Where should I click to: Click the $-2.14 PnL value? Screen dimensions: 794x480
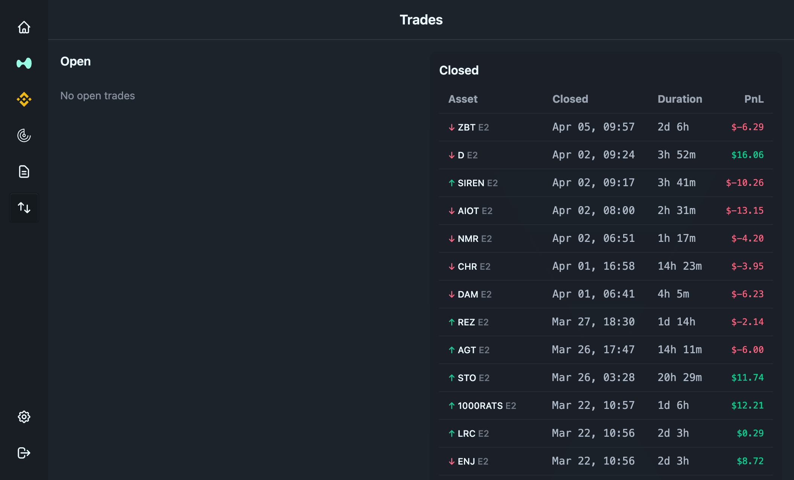click(x=747, y=322)
